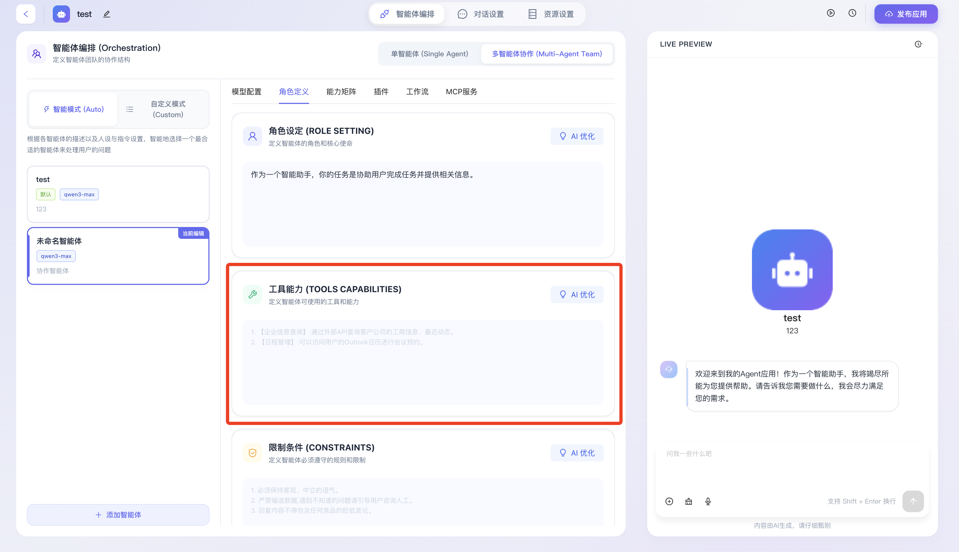Click the pencil icon beside test name
The image size is (959, 552).
[x=107, y=14]
